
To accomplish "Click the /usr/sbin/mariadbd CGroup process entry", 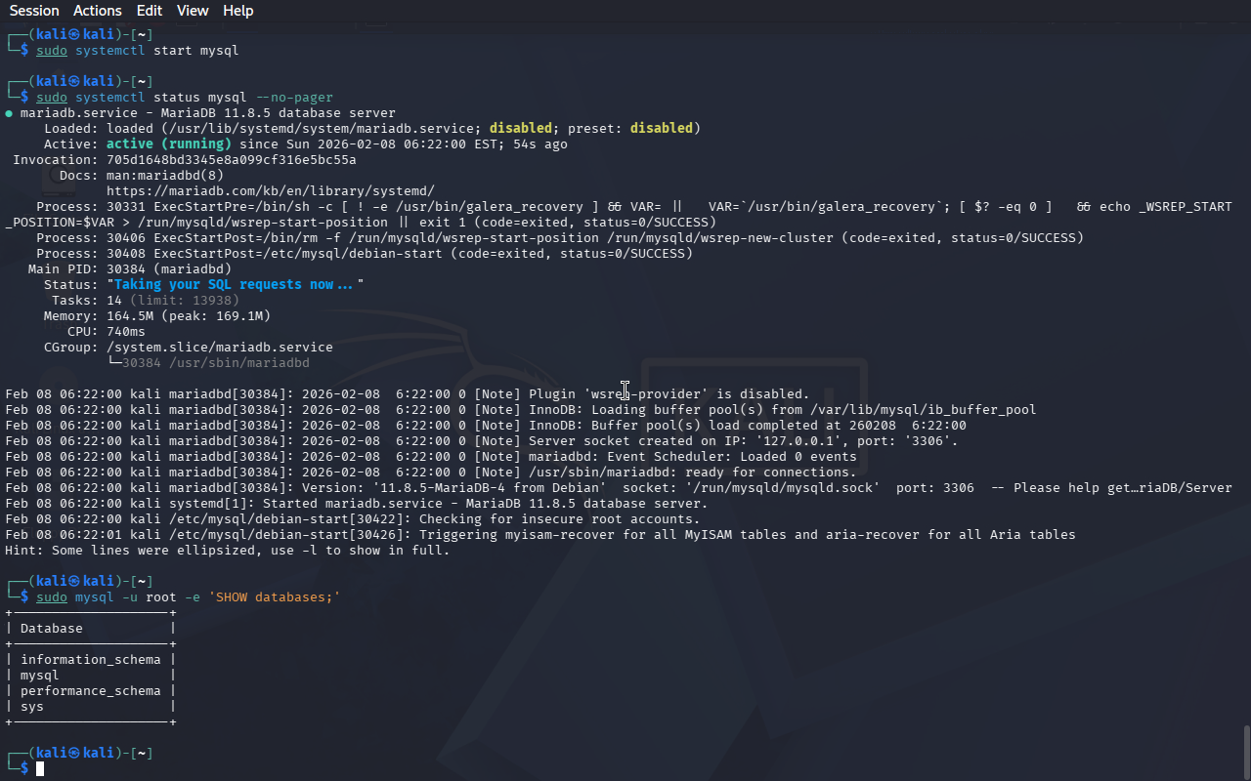I will click(215, 363).
